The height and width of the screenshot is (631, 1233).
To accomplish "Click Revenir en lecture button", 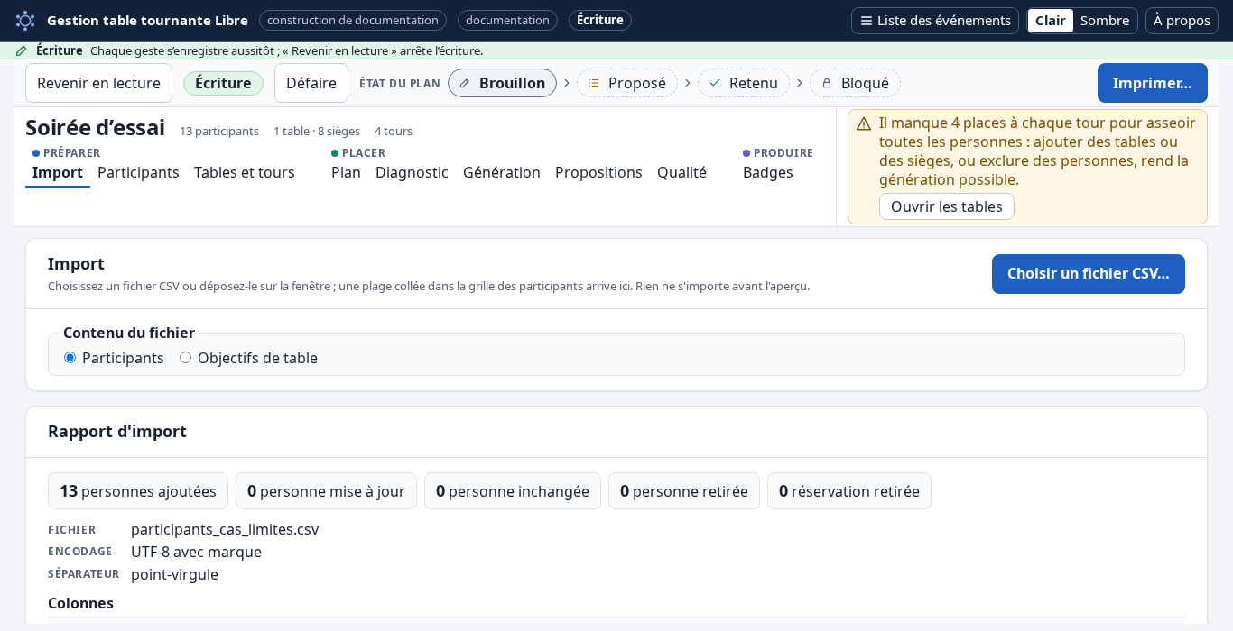I will click(x=98, y=83).
